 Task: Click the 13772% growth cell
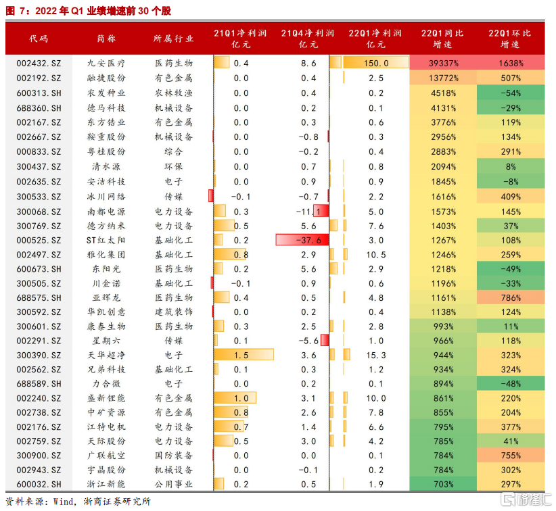click(443, 78)
